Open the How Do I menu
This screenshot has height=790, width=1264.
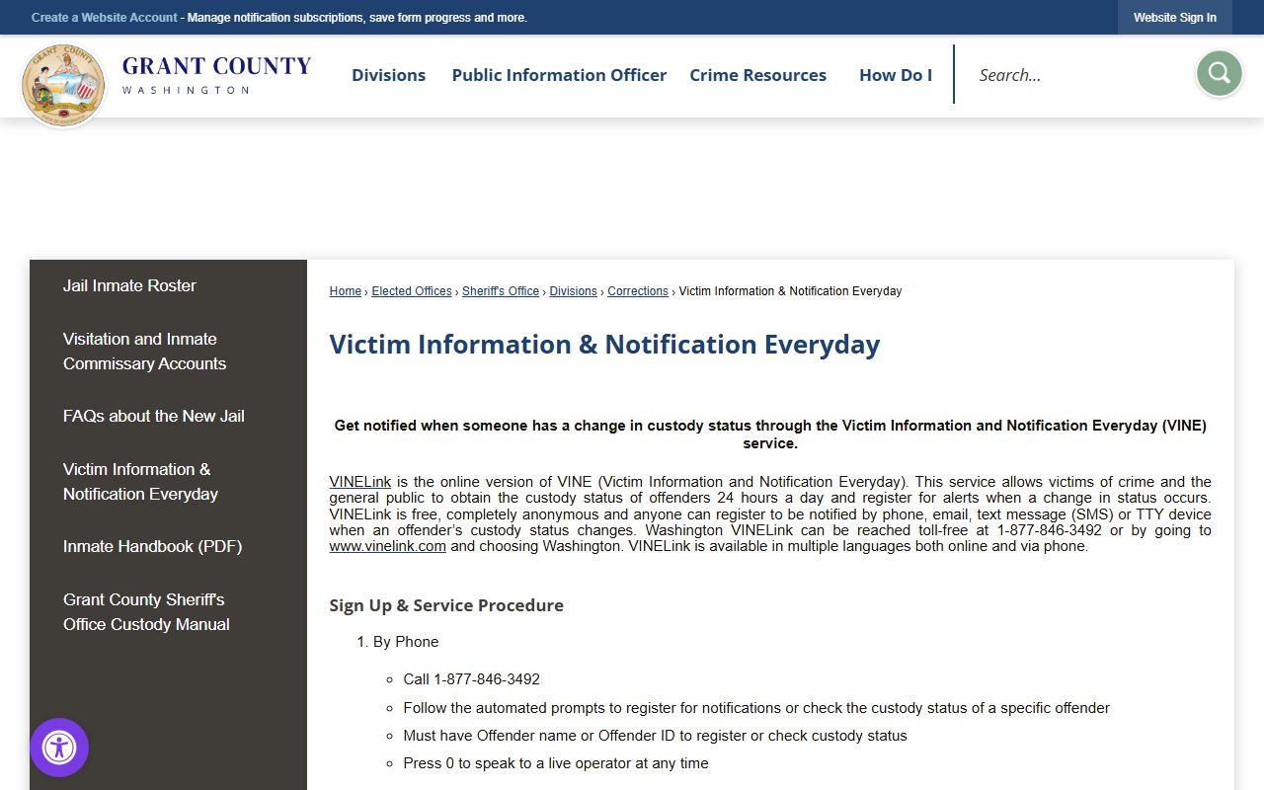(896, 75)
